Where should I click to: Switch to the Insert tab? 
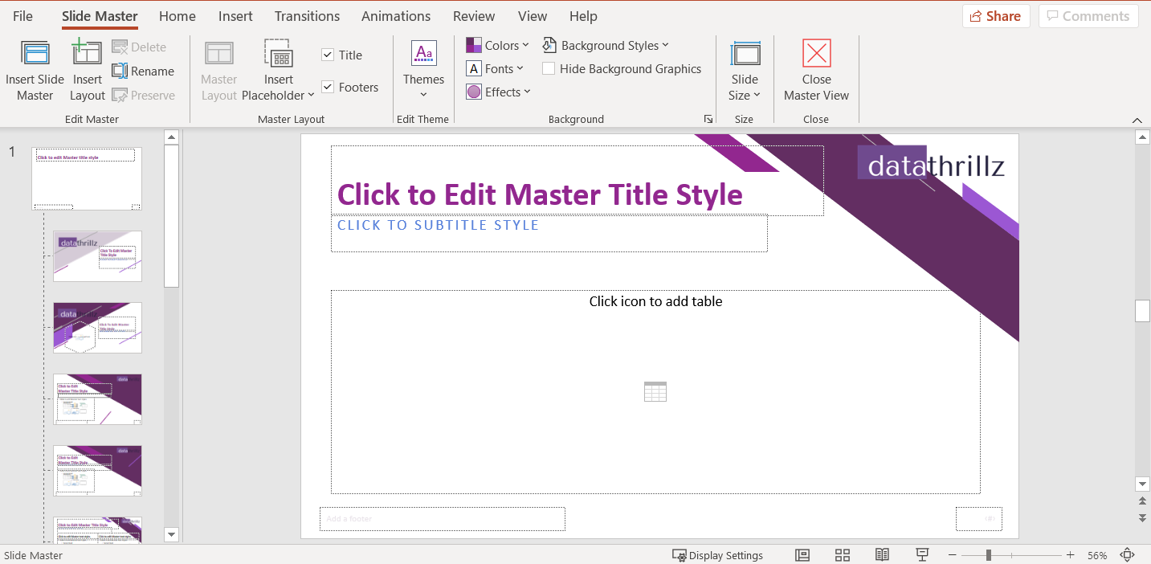point(235,16)
